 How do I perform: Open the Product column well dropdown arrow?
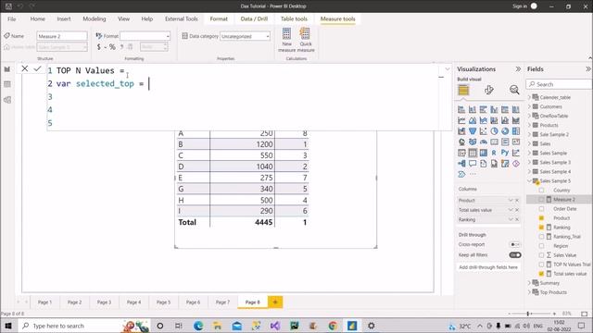pos(511,201)
